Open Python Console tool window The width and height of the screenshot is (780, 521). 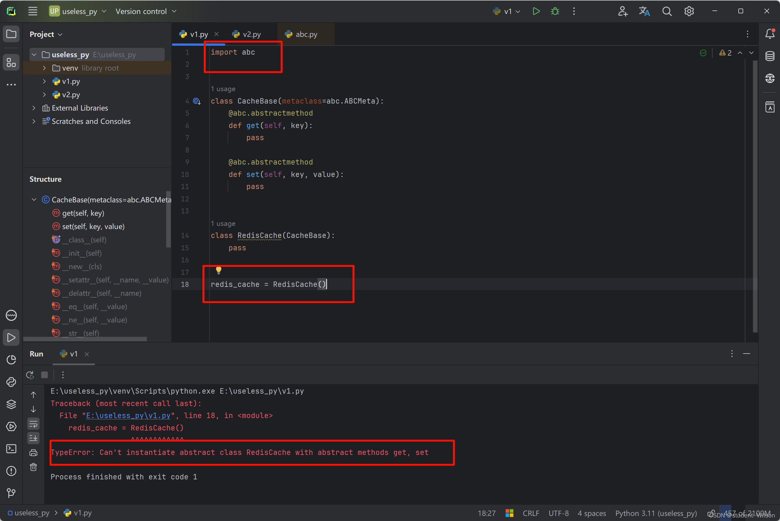[11, 382]
